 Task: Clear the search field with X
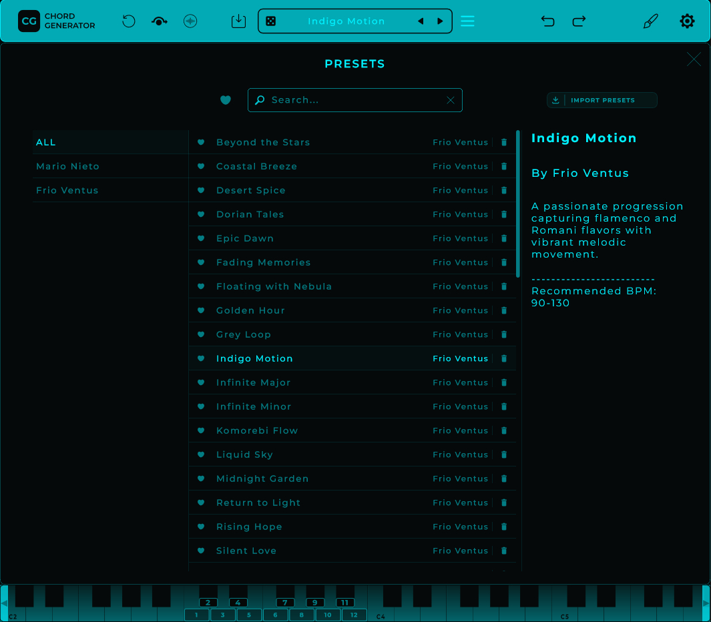pos(450,100)
